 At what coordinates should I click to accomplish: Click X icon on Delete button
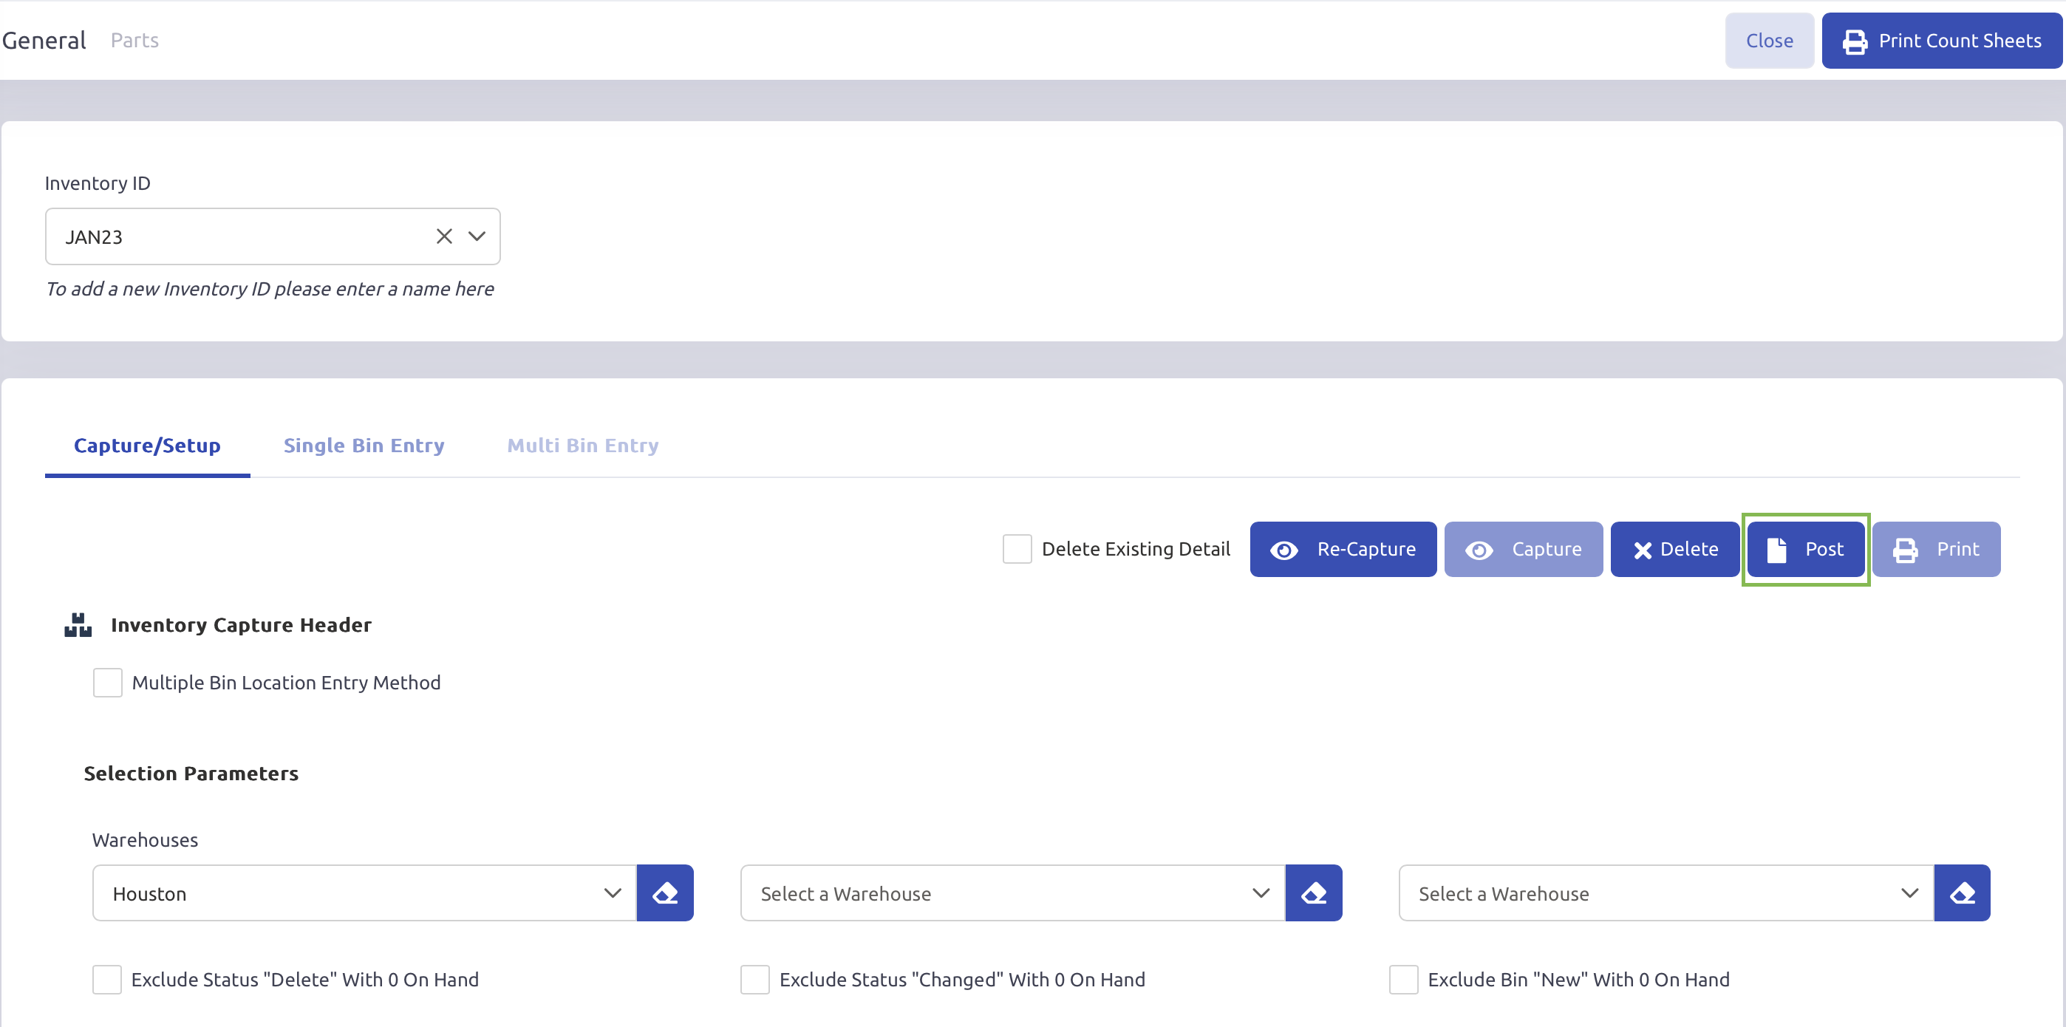click(x=1642, y=550)
